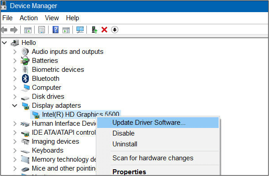This screenshot has width=269, height=176.
Task: Open the Action menu
Action: point(29,18)
